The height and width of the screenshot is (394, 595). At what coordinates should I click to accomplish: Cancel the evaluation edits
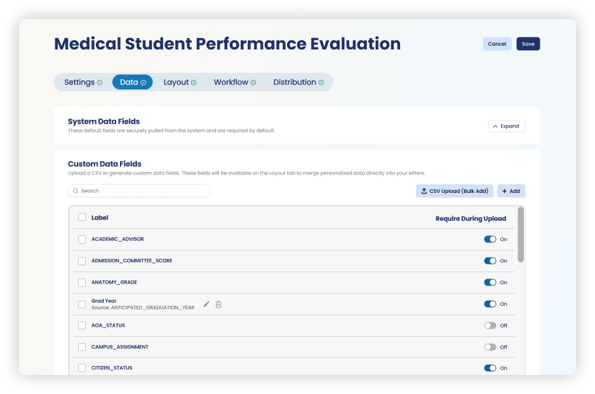(x=497, y=44)
